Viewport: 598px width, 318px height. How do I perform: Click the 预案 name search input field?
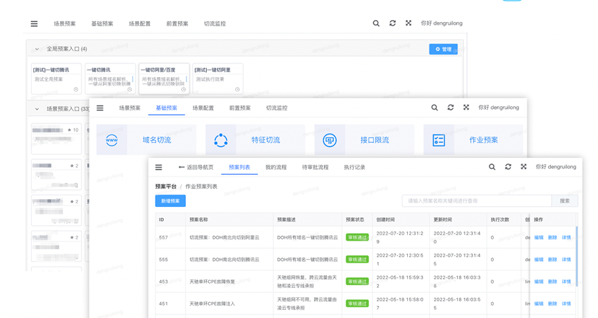coord(476,201)
